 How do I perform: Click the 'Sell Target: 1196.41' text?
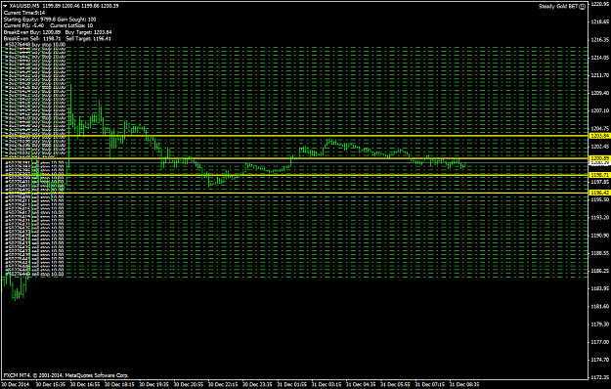(88, 39)
